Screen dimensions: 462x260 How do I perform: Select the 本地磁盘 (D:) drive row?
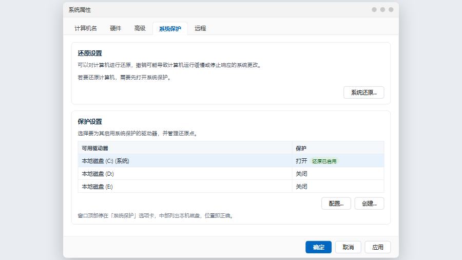point(230,174)
